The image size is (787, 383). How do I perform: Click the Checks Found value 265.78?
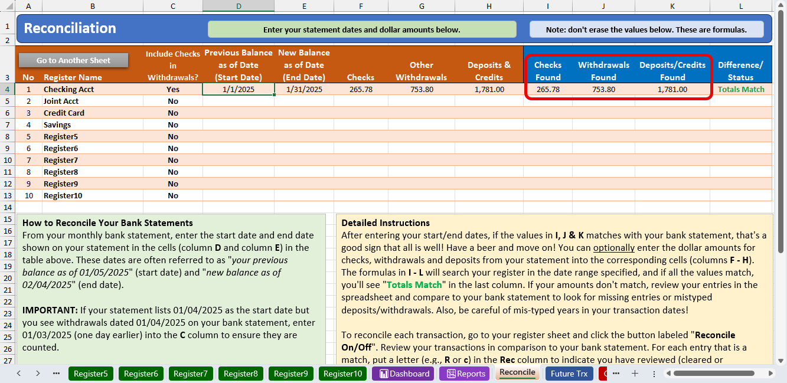tap(548, 89)
